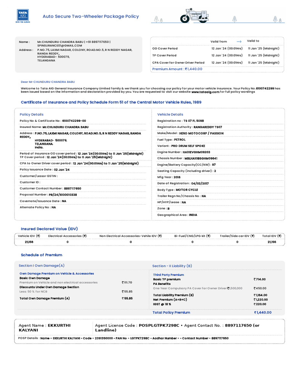Click the Vehicle Details section heading
This screenshot has width=293, height=391.
pyautogui.click(x=170, y=115)
